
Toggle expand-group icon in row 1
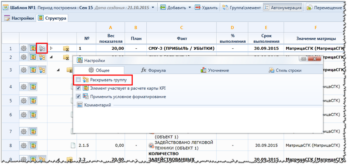tap(42, 48)
